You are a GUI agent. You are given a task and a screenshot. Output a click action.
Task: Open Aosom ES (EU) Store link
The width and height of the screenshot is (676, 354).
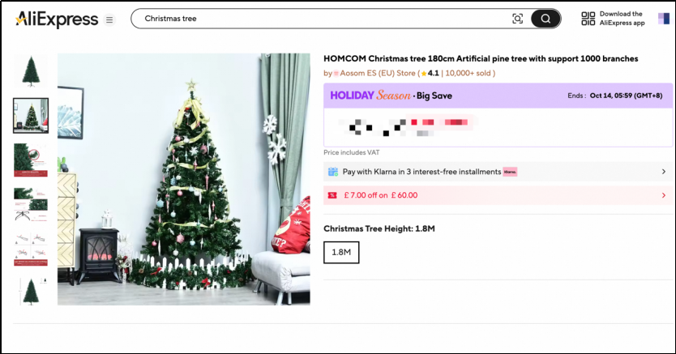pos(378,73)
